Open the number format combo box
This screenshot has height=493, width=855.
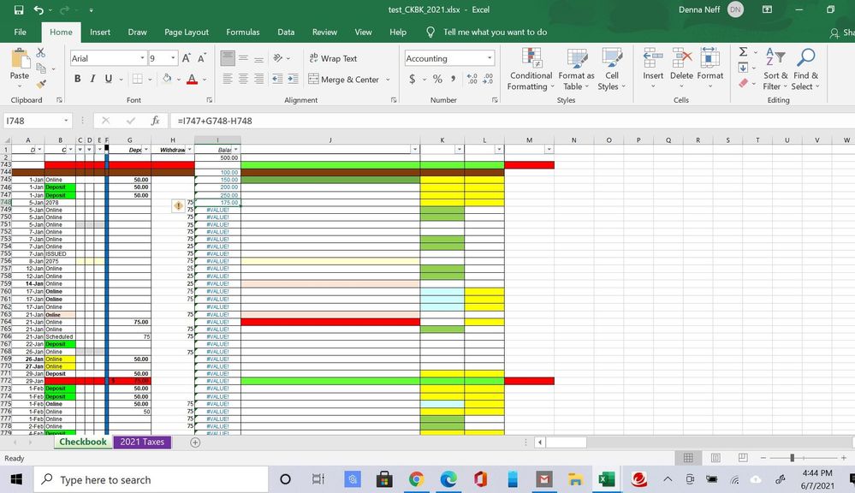tap(448, 58)
